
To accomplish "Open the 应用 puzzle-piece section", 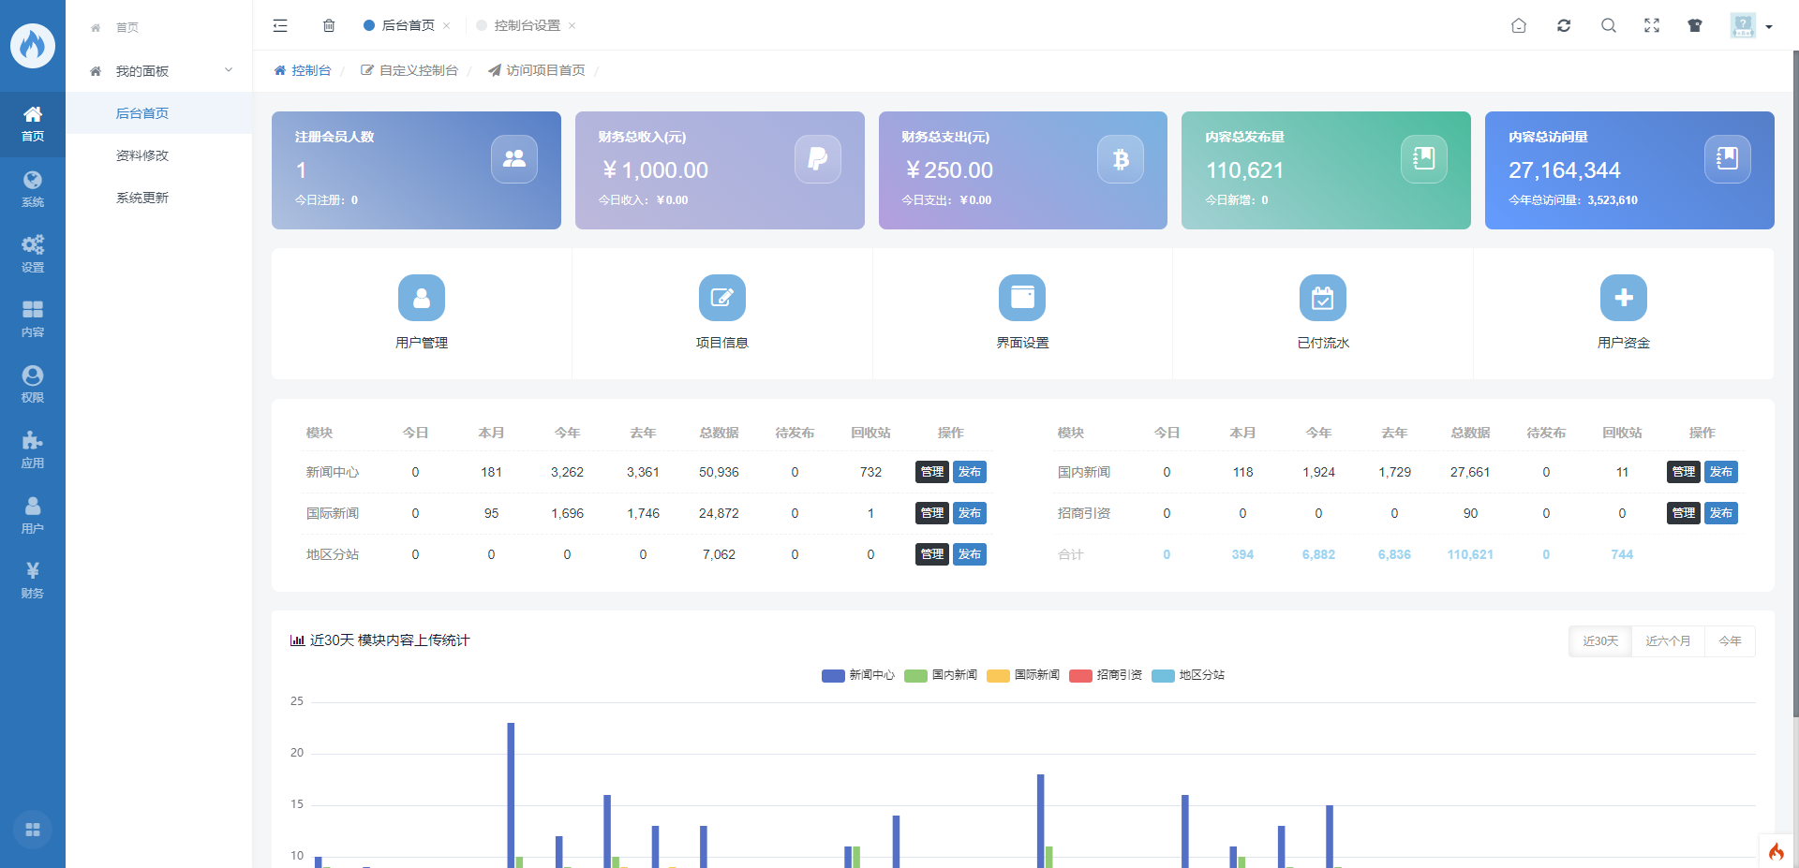I will (x=33, y=450).
